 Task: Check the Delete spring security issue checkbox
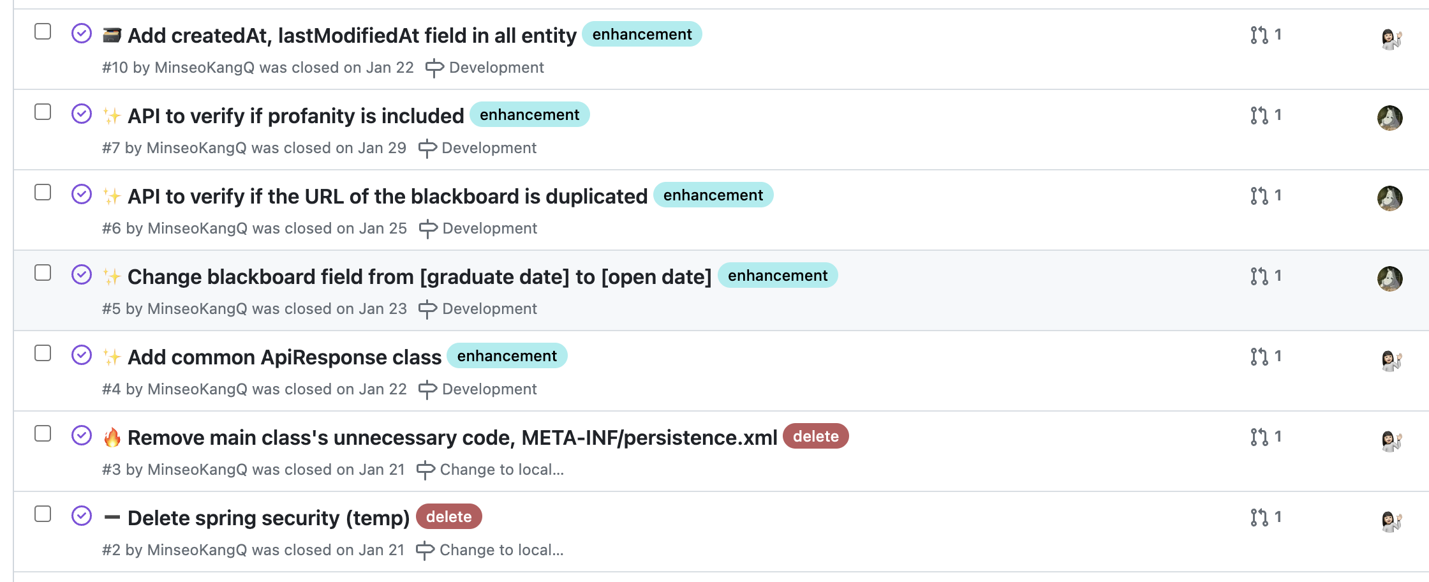43,514
